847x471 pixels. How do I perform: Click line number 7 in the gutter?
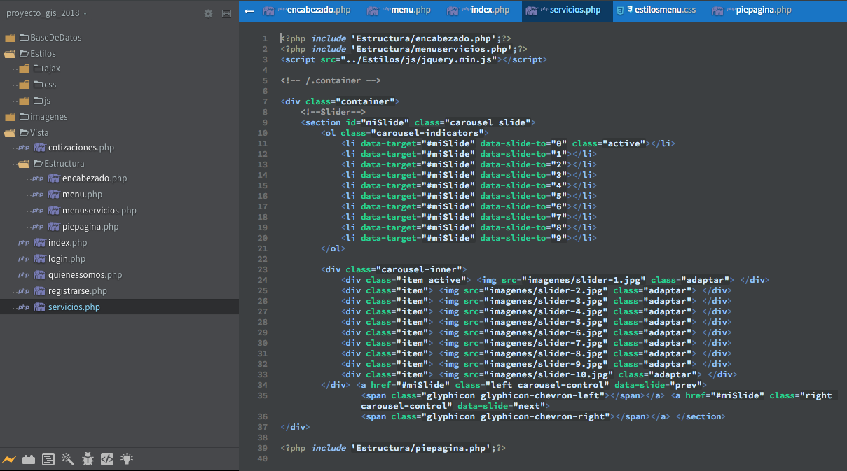pos(265,101)
